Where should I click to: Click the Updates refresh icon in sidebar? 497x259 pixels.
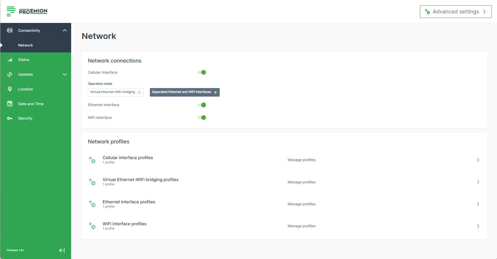click(9, 74)
